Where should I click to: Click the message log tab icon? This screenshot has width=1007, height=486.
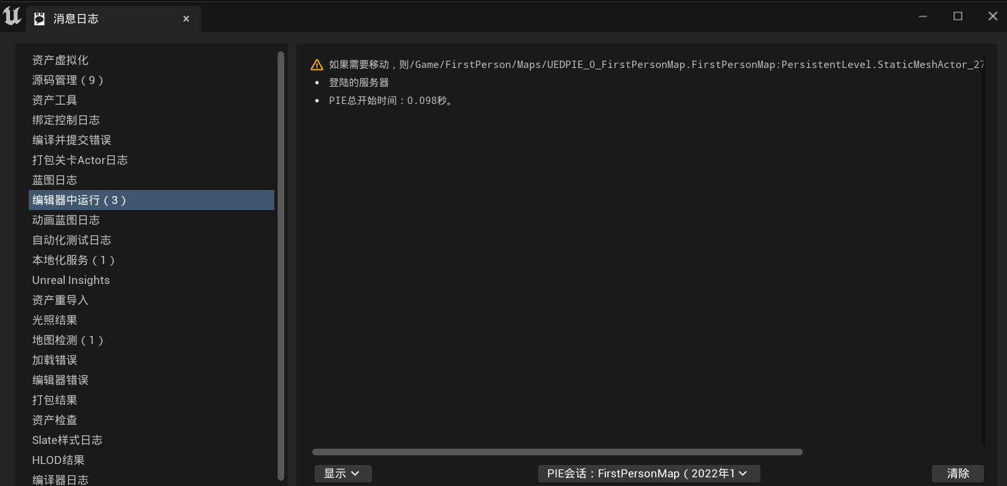(39, 19)
